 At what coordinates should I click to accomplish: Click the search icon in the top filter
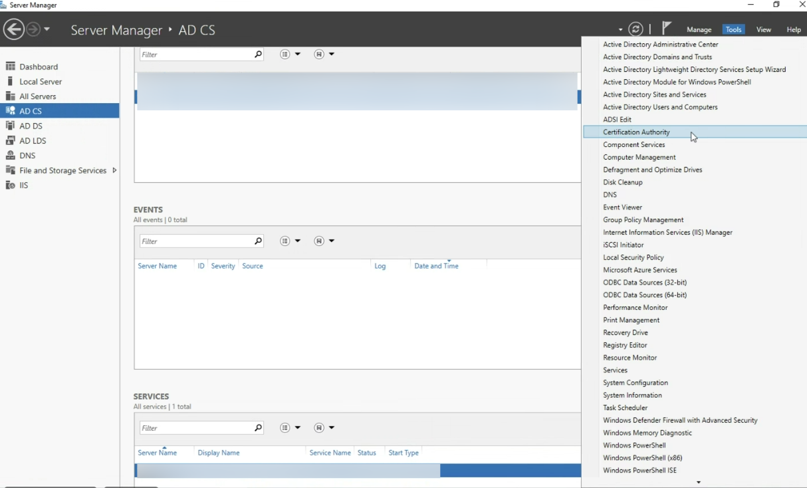tap(258, 55)
